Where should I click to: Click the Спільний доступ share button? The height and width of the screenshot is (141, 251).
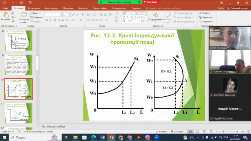point(237,8)
